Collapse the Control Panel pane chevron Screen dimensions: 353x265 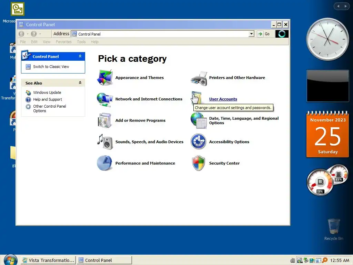tap(80, 56)
